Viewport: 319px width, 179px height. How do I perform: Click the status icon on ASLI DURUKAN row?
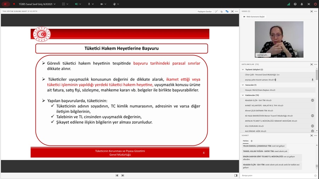click(312, 126)
